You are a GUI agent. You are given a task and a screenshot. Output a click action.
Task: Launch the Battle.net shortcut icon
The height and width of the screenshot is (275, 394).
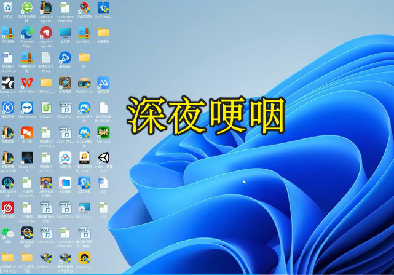(65, 58)
